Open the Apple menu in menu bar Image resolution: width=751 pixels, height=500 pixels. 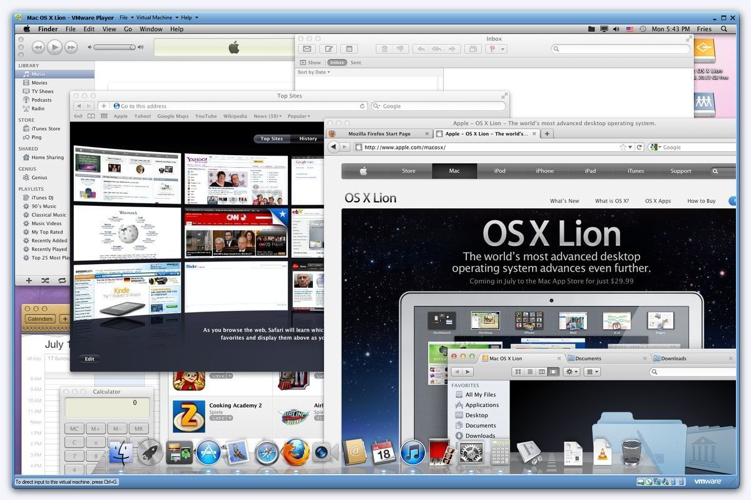pyautogui.click(x=27, y=29)
